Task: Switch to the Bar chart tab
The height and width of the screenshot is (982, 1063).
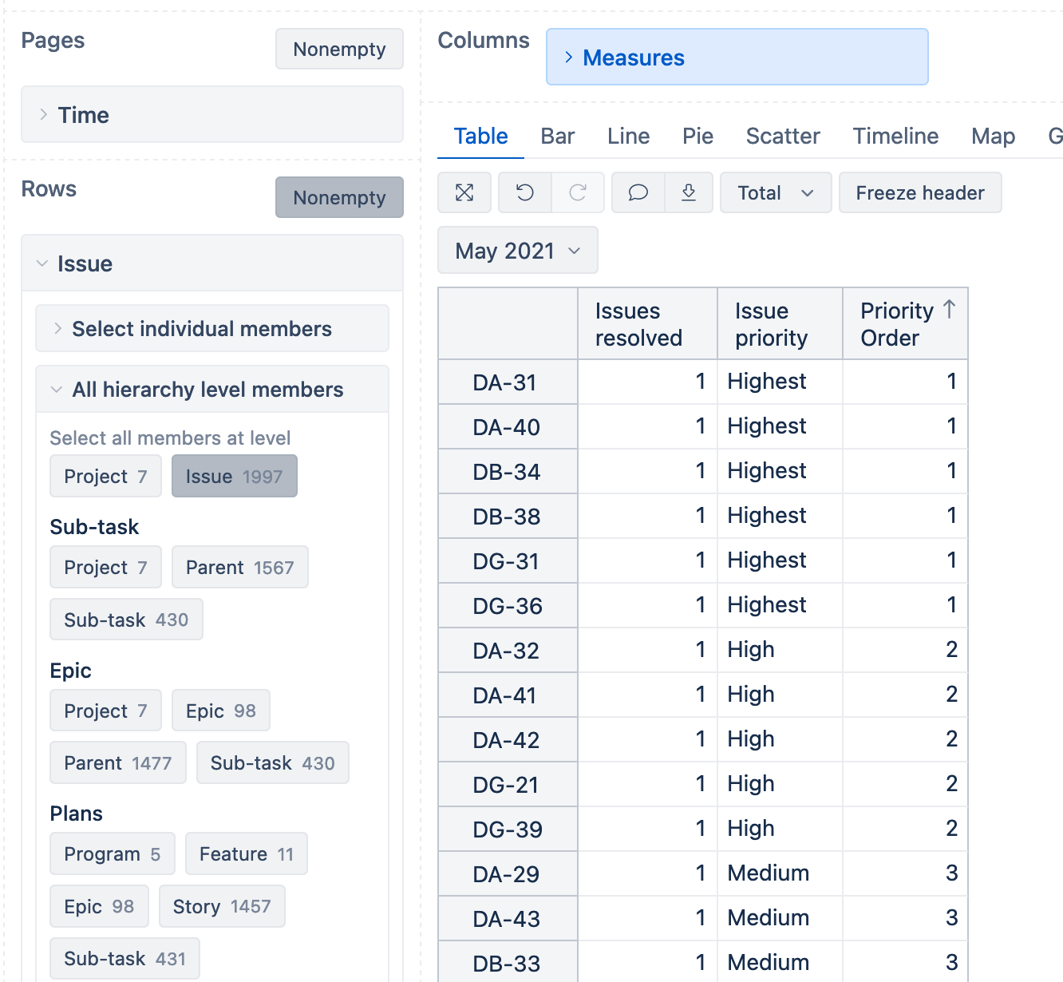Action: pyautogui.click(x=557, y=137)
